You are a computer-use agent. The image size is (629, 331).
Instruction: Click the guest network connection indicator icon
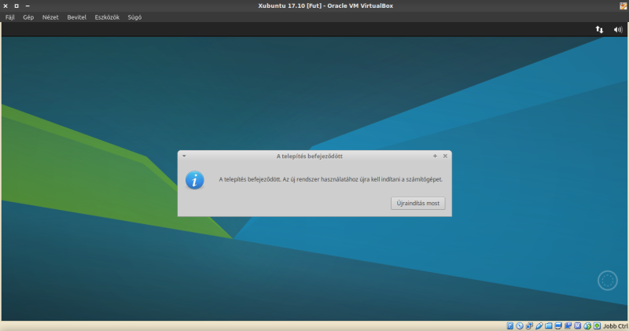[599, 29]
